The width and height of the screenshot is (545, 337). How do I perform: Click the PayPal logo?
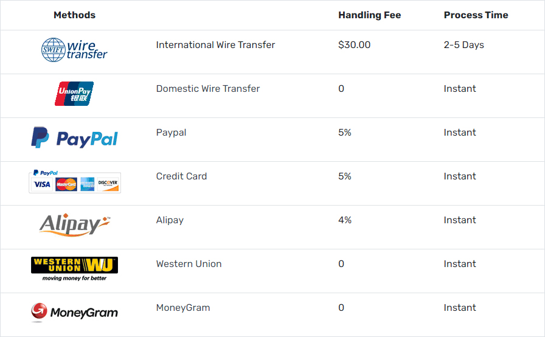tap(74, 137)
